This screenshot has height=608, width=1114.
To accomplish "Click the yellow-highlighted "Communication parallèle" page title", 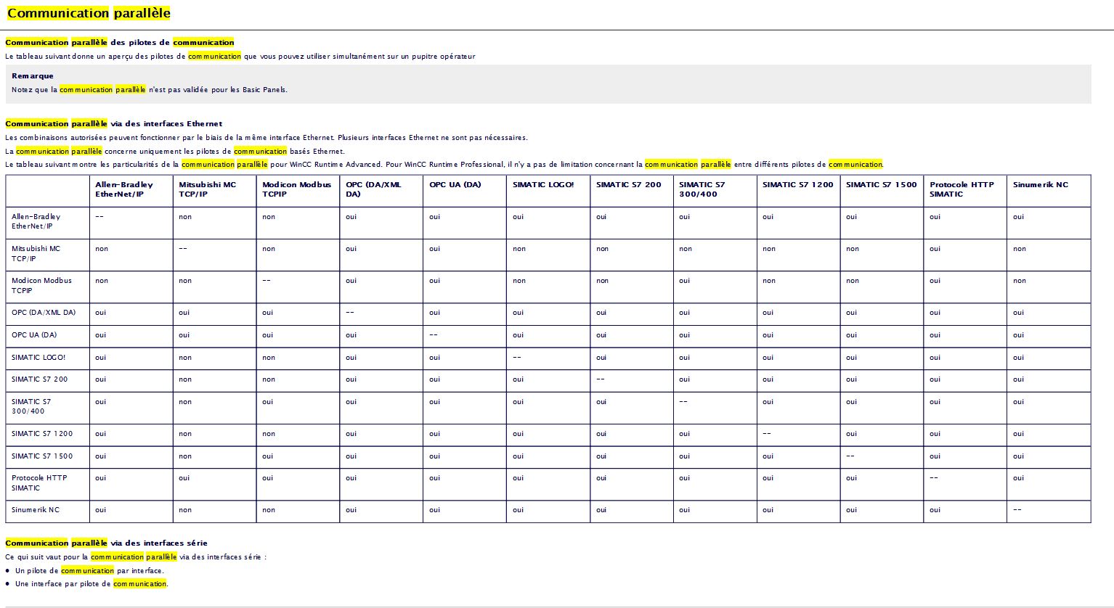I will point(89,13).
